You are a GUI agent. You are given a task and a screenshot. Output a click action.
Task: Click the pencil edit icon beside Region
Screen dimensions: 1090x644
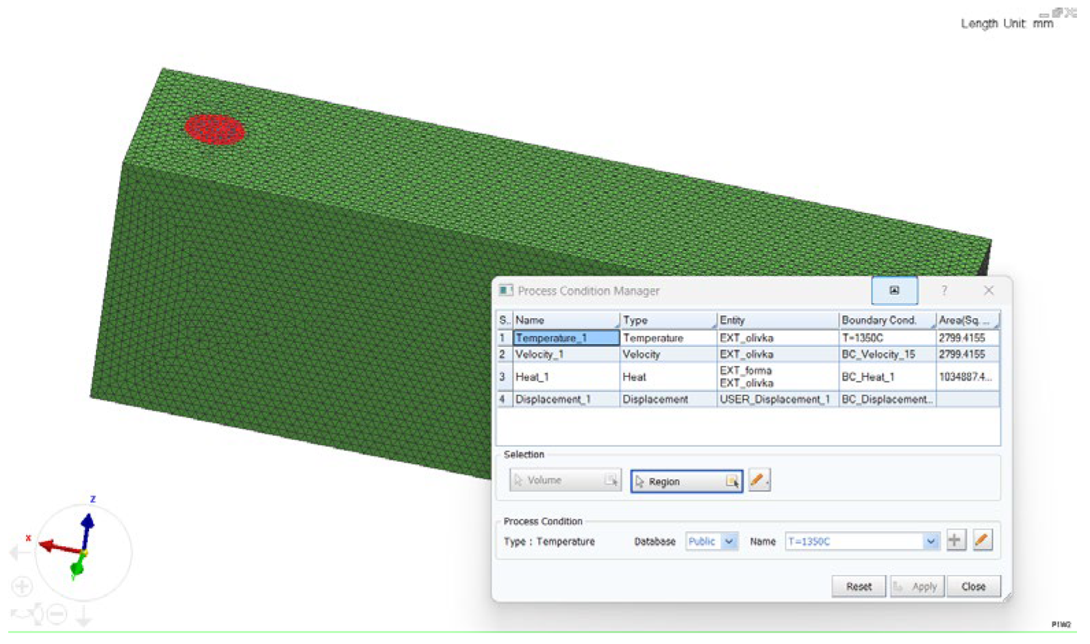[x=758, y=480]
